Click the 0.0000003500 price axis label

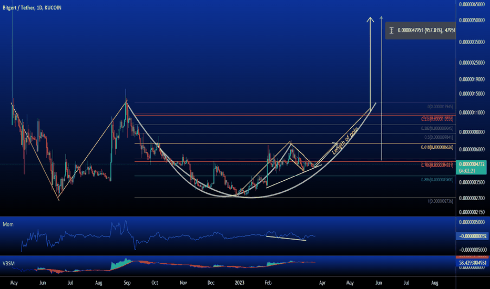tap(472, 182)
